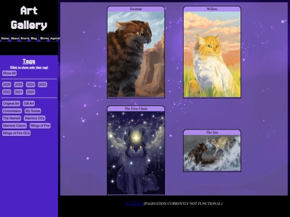
Task: Click the Show All tag button
Action: [9, 73]
